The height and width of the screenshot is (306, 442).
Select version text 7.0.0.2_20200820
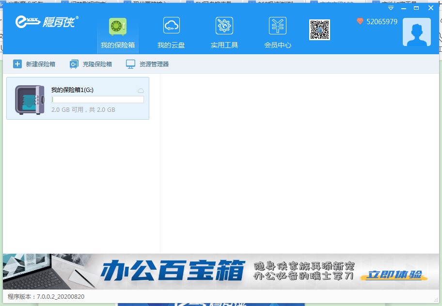pos(61,297)
